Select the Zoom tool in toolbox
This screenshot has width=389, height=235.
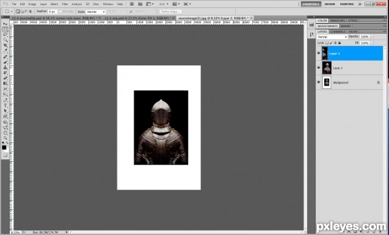5,138
